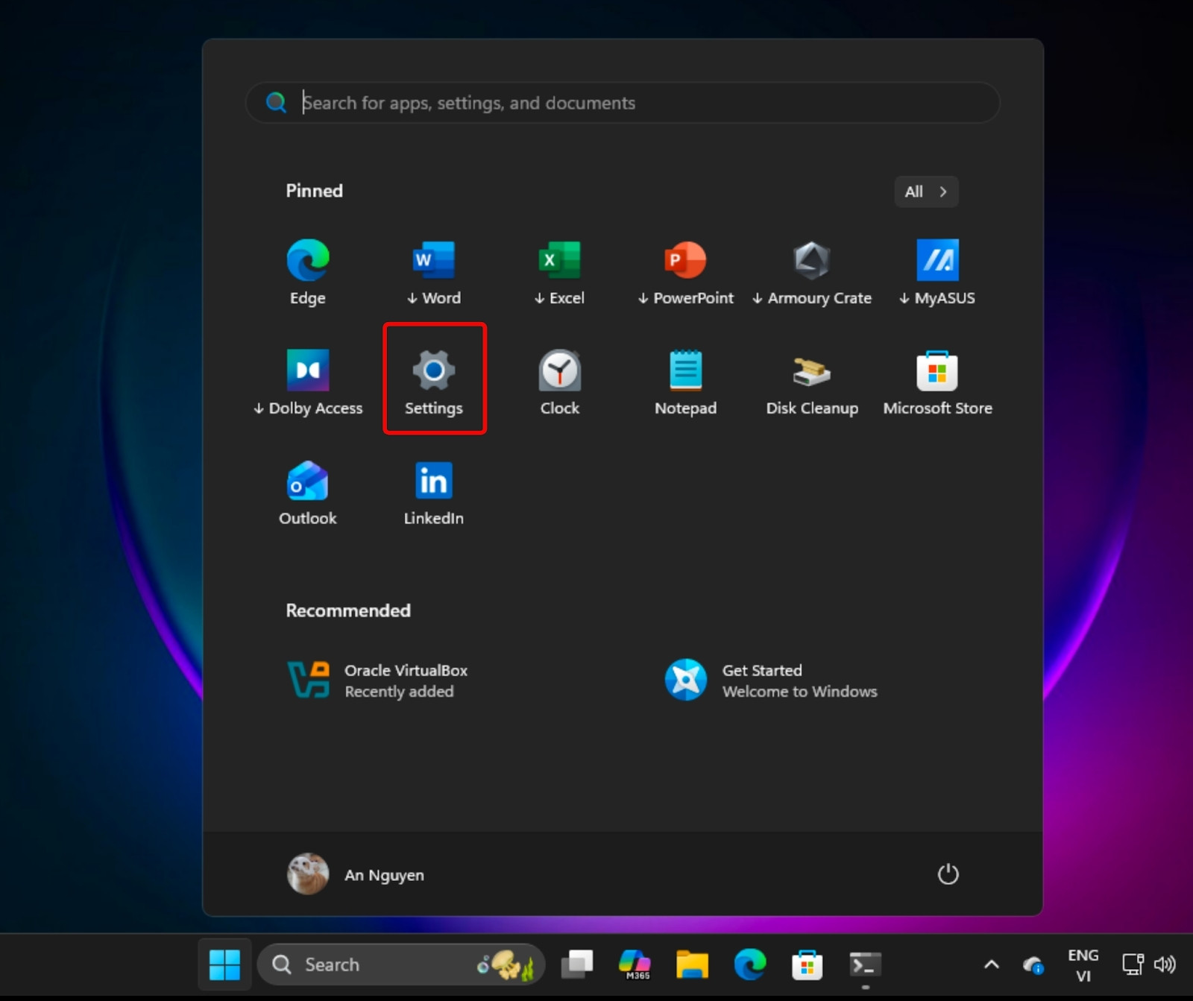Viewport: 1193px width, 1001px height.
Task: Open the Settings gear app
Action: point(433,381)
